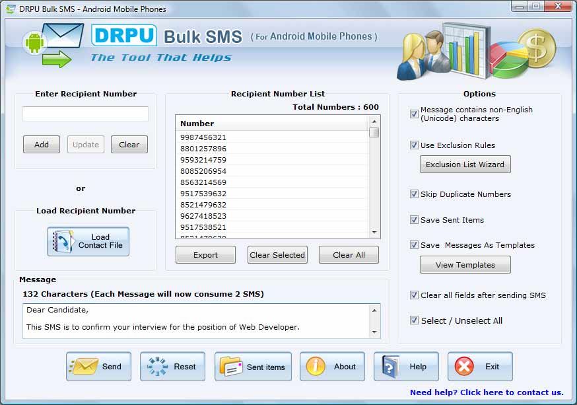Image resolution: width=577 pixels, height=405 pixels.
Task: Click the number list scroll down arrow
Action: coord(374,233)
